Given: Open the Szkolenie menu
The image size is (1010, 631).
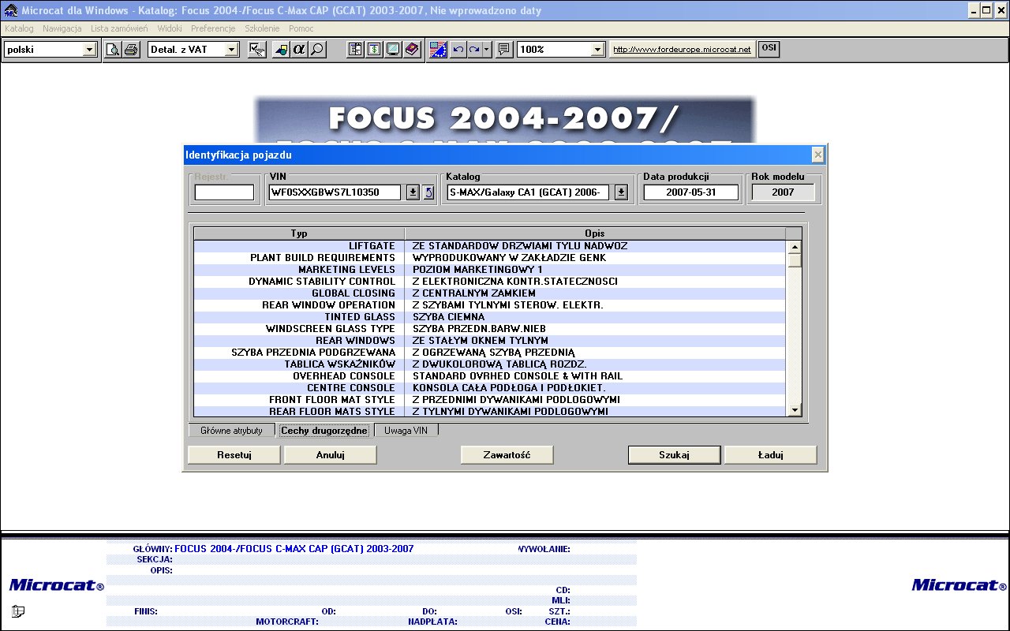Looking at the screenshot, I should [x=262, y=28].
